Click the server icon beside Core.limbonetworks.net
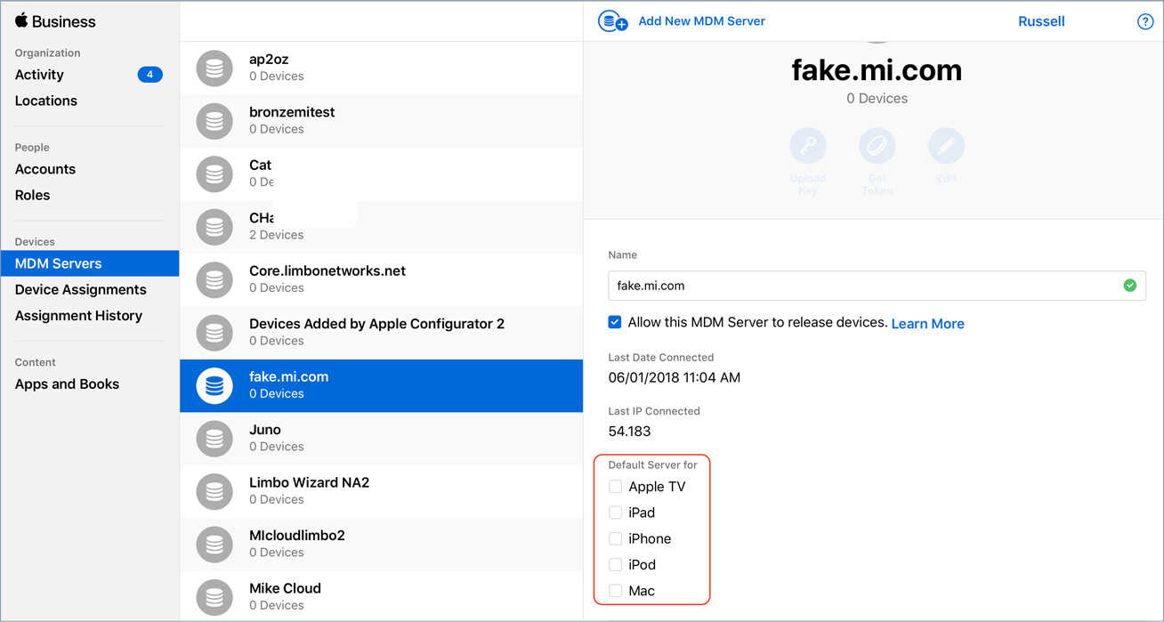The image size is (1164, 622). coord(214,279)
